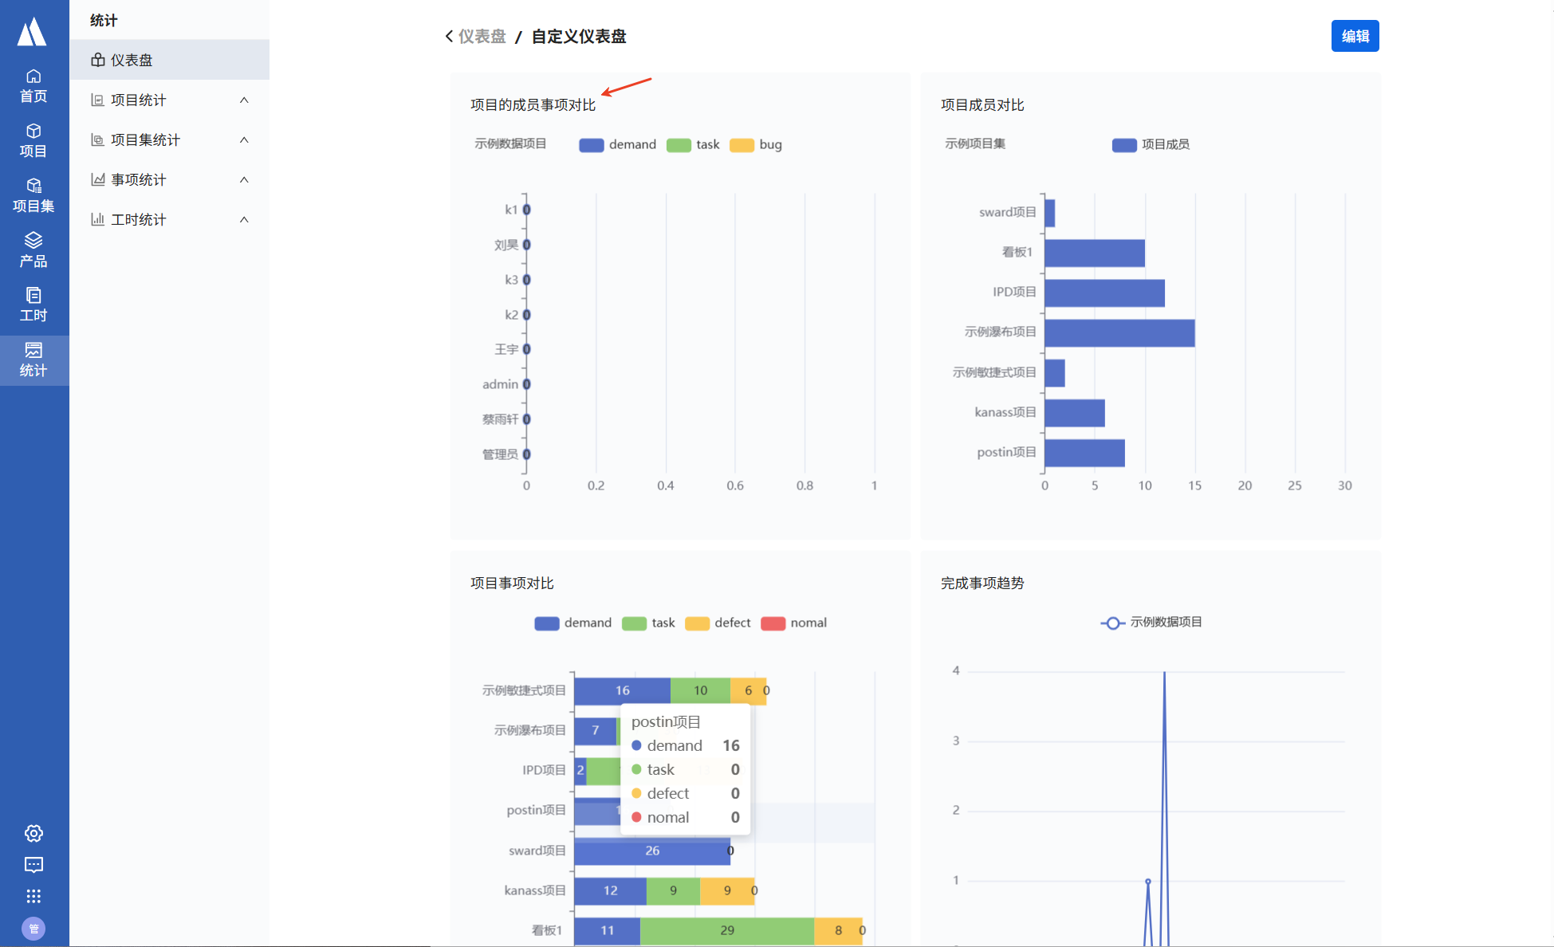Viewport: 1554px width, 947px height.
Task: Collapse the 项目集统计 menu chevron
Action: click(244, 139)
